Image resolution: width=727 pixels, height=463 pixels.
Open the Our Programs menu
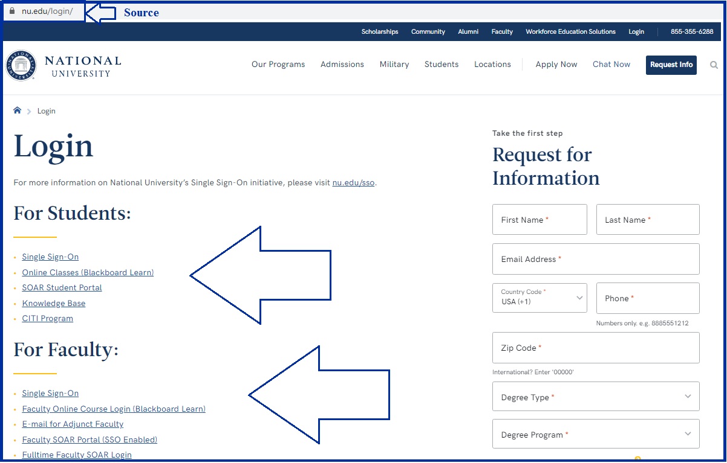278,65
